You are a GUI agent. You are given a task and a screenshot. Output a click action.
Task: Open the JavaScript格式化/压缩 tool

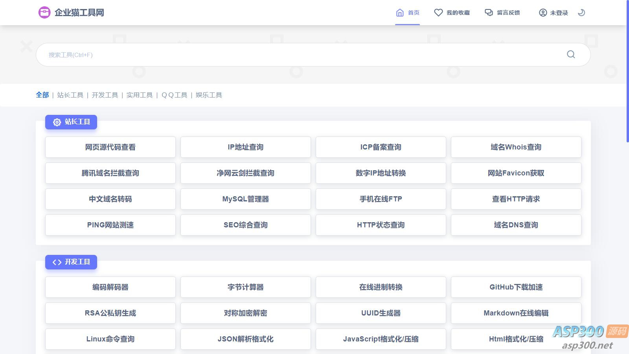click(381, 339)
